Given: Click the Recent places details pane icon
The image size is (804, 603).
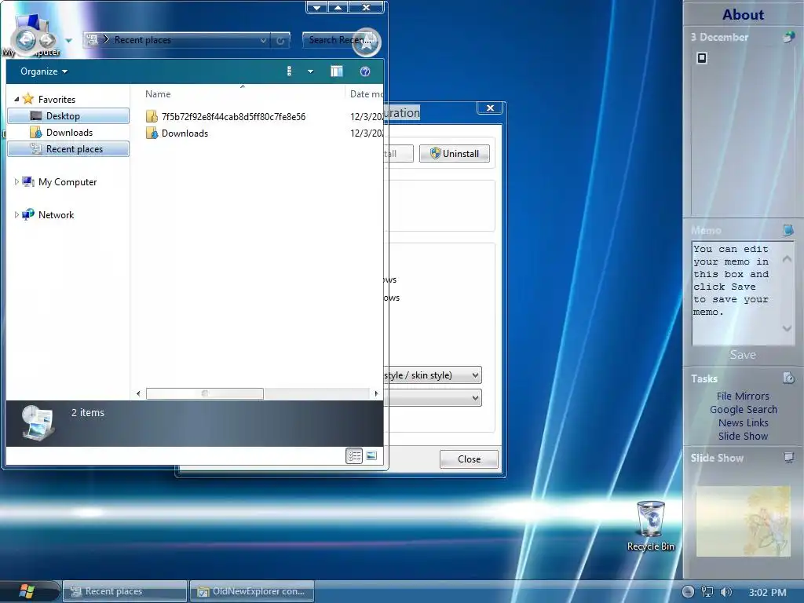Looking at the screenshot, I should click(x=37, y=423).
